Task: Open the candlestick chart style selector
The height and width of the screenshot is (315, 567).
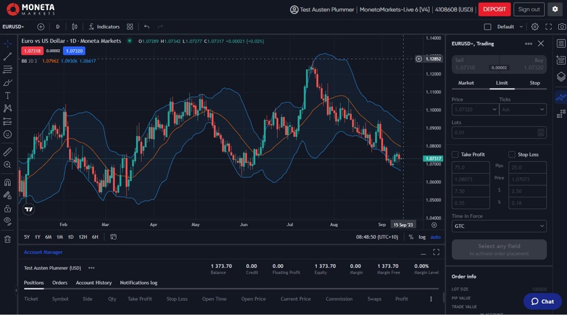Action: pyautogui.click(x=74, y=26)
